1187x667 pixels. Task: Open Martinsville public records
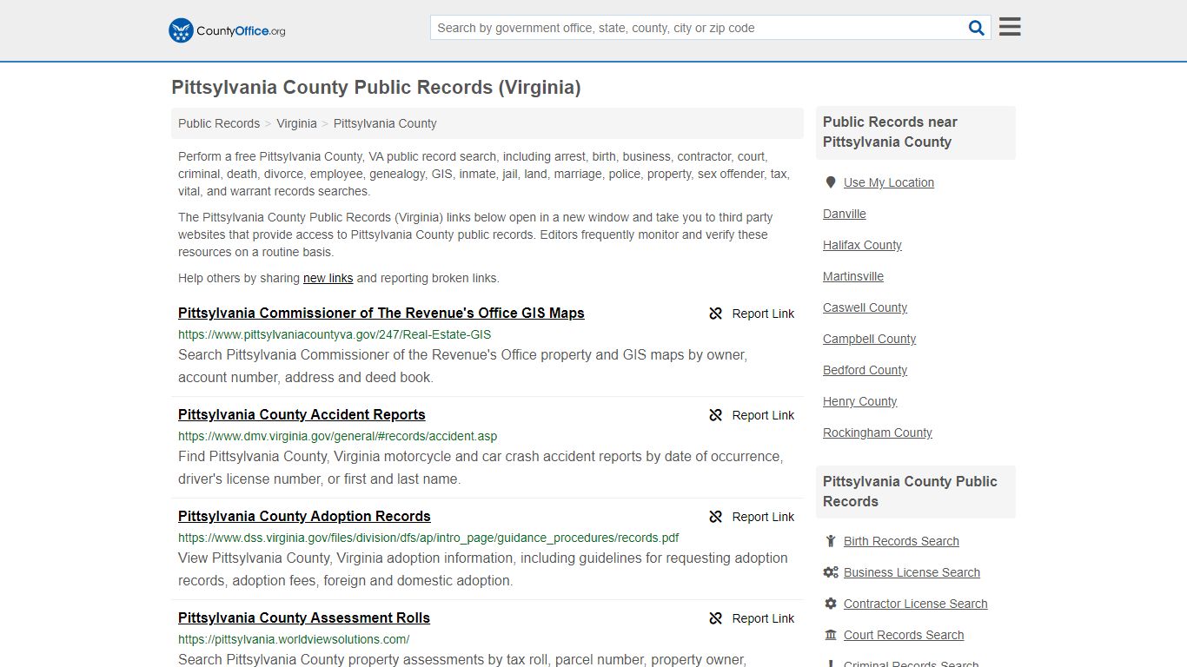(x=853, y=276)
